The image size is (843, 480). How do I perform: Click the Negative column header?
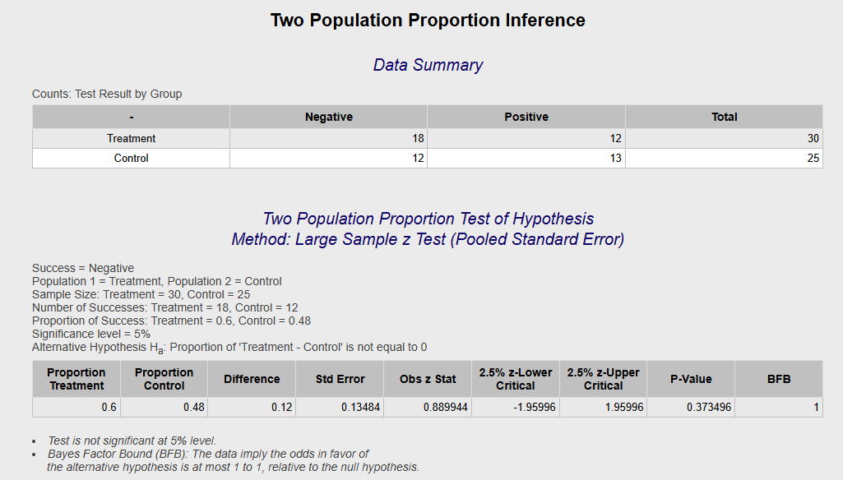tap(328, 117)
